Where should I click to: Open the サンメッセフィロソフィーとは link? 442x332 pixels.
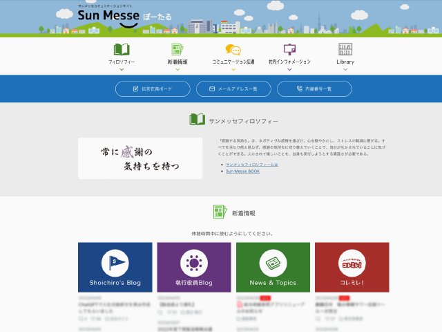pos(252,165)
